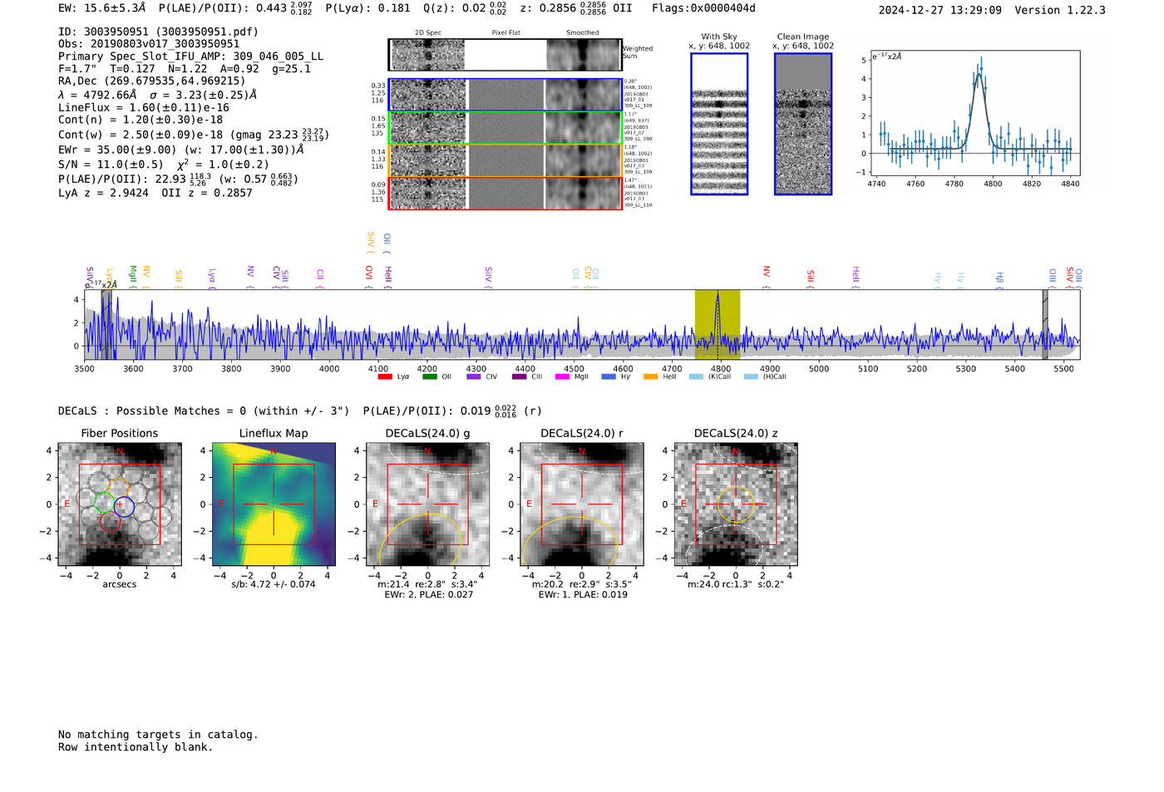Image resolution: width=1164 pixels, height=792 pixels.
Task: Click the 'ID: 3003950951' line
Action: (158, 32)
